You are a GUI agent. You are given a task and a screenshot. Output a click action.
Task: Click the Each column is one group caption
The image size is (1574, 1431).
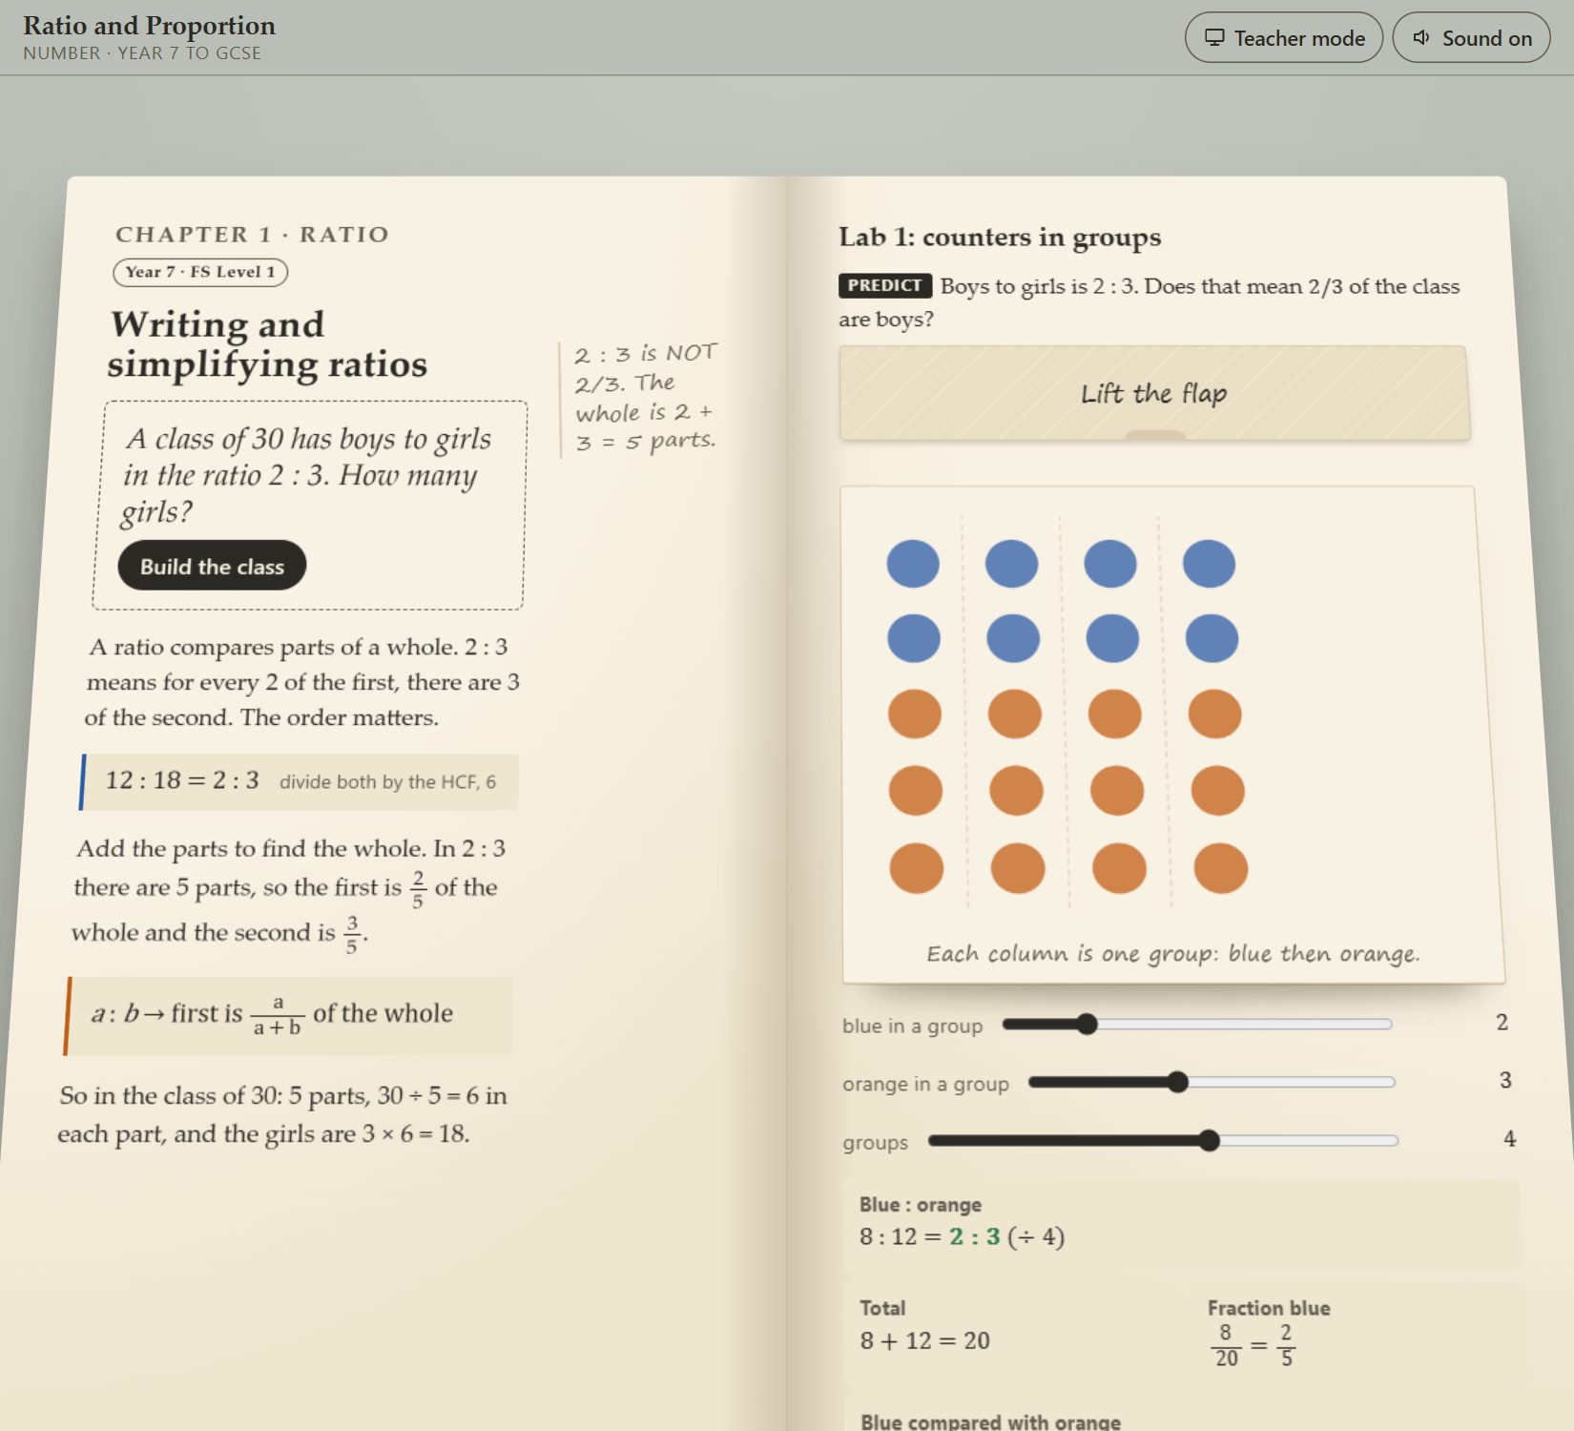click(x=1173, y=954)
